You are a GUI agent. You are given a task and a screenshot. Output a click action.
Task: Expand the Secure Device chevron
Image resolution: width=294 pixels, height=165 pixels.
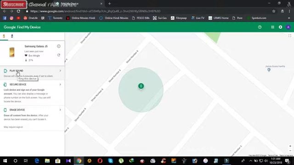tap(60, 84)
